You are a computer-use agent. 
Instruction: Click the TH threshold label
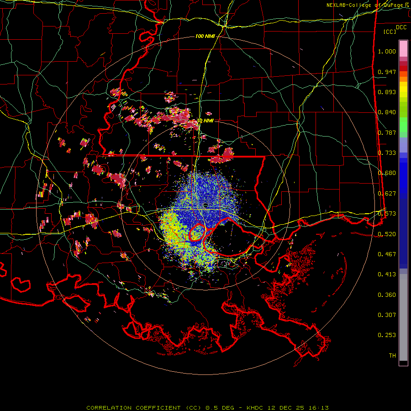point(392,356)
